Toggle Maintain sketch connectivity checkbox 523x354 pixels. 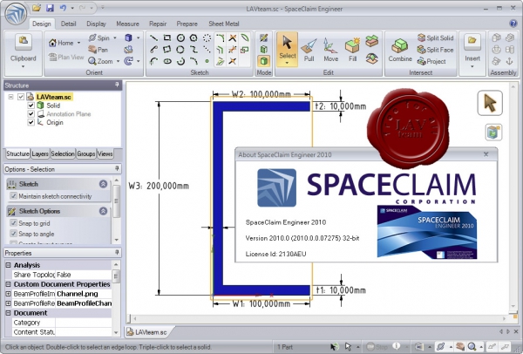point(13,196)
